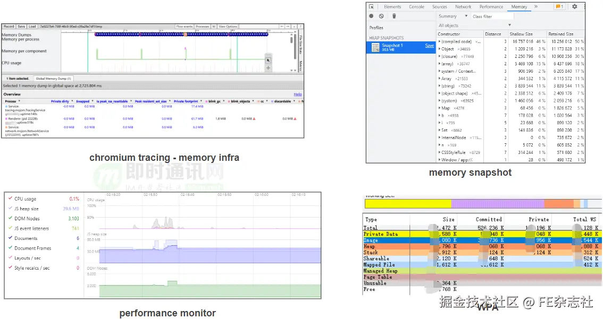Toggle the CPU usage metric checkbox
Image resolution: width=603 pixels, height=319 pixels.
(10, 199)
